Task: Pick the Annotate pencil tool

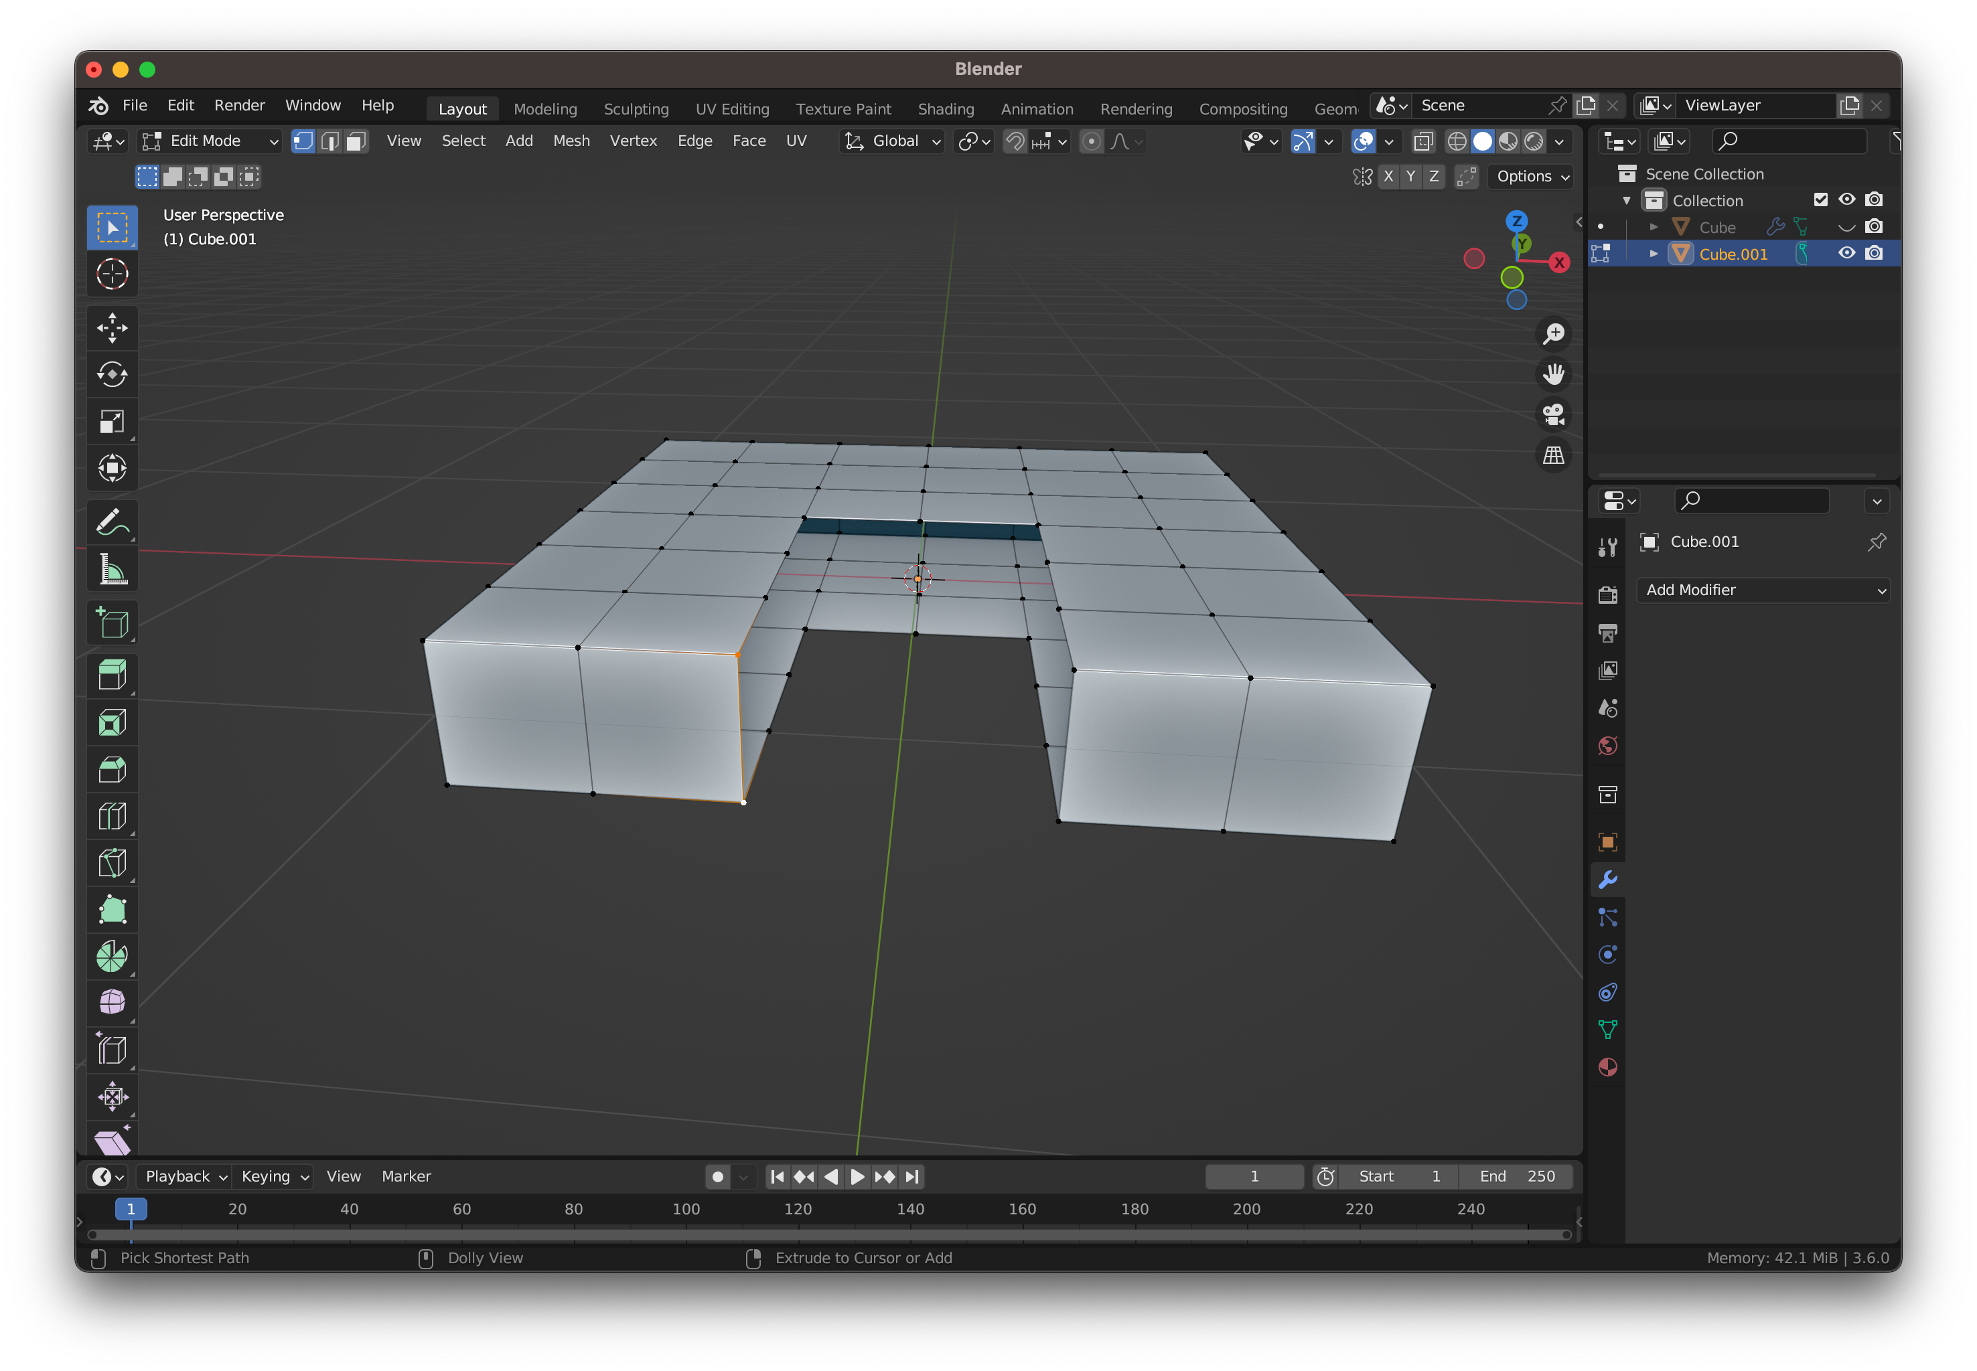Action: pyautogui.click(x=112, y=521)
